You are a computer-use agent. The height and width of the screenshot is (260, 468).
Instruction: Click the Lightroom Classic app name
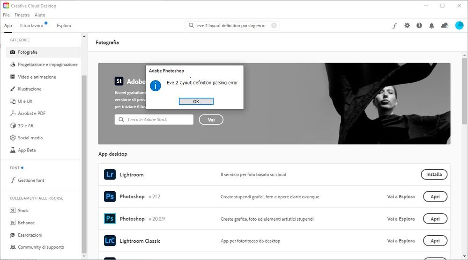tap(140, 241)
